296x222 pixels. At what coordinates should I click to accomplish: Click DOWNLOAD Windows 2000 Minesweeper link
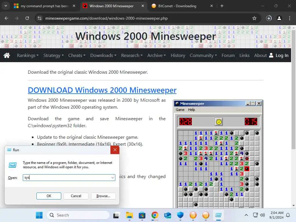point(102,90)
